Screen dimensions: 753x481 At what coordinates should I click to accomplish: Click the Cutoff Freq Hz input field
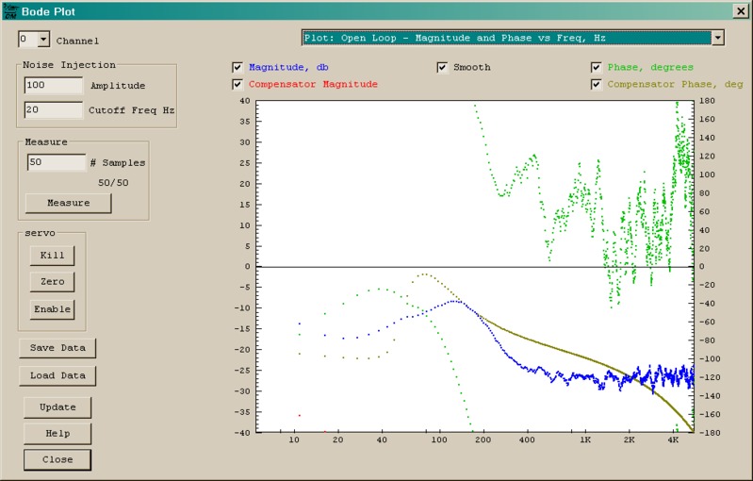tap(54, 109)
